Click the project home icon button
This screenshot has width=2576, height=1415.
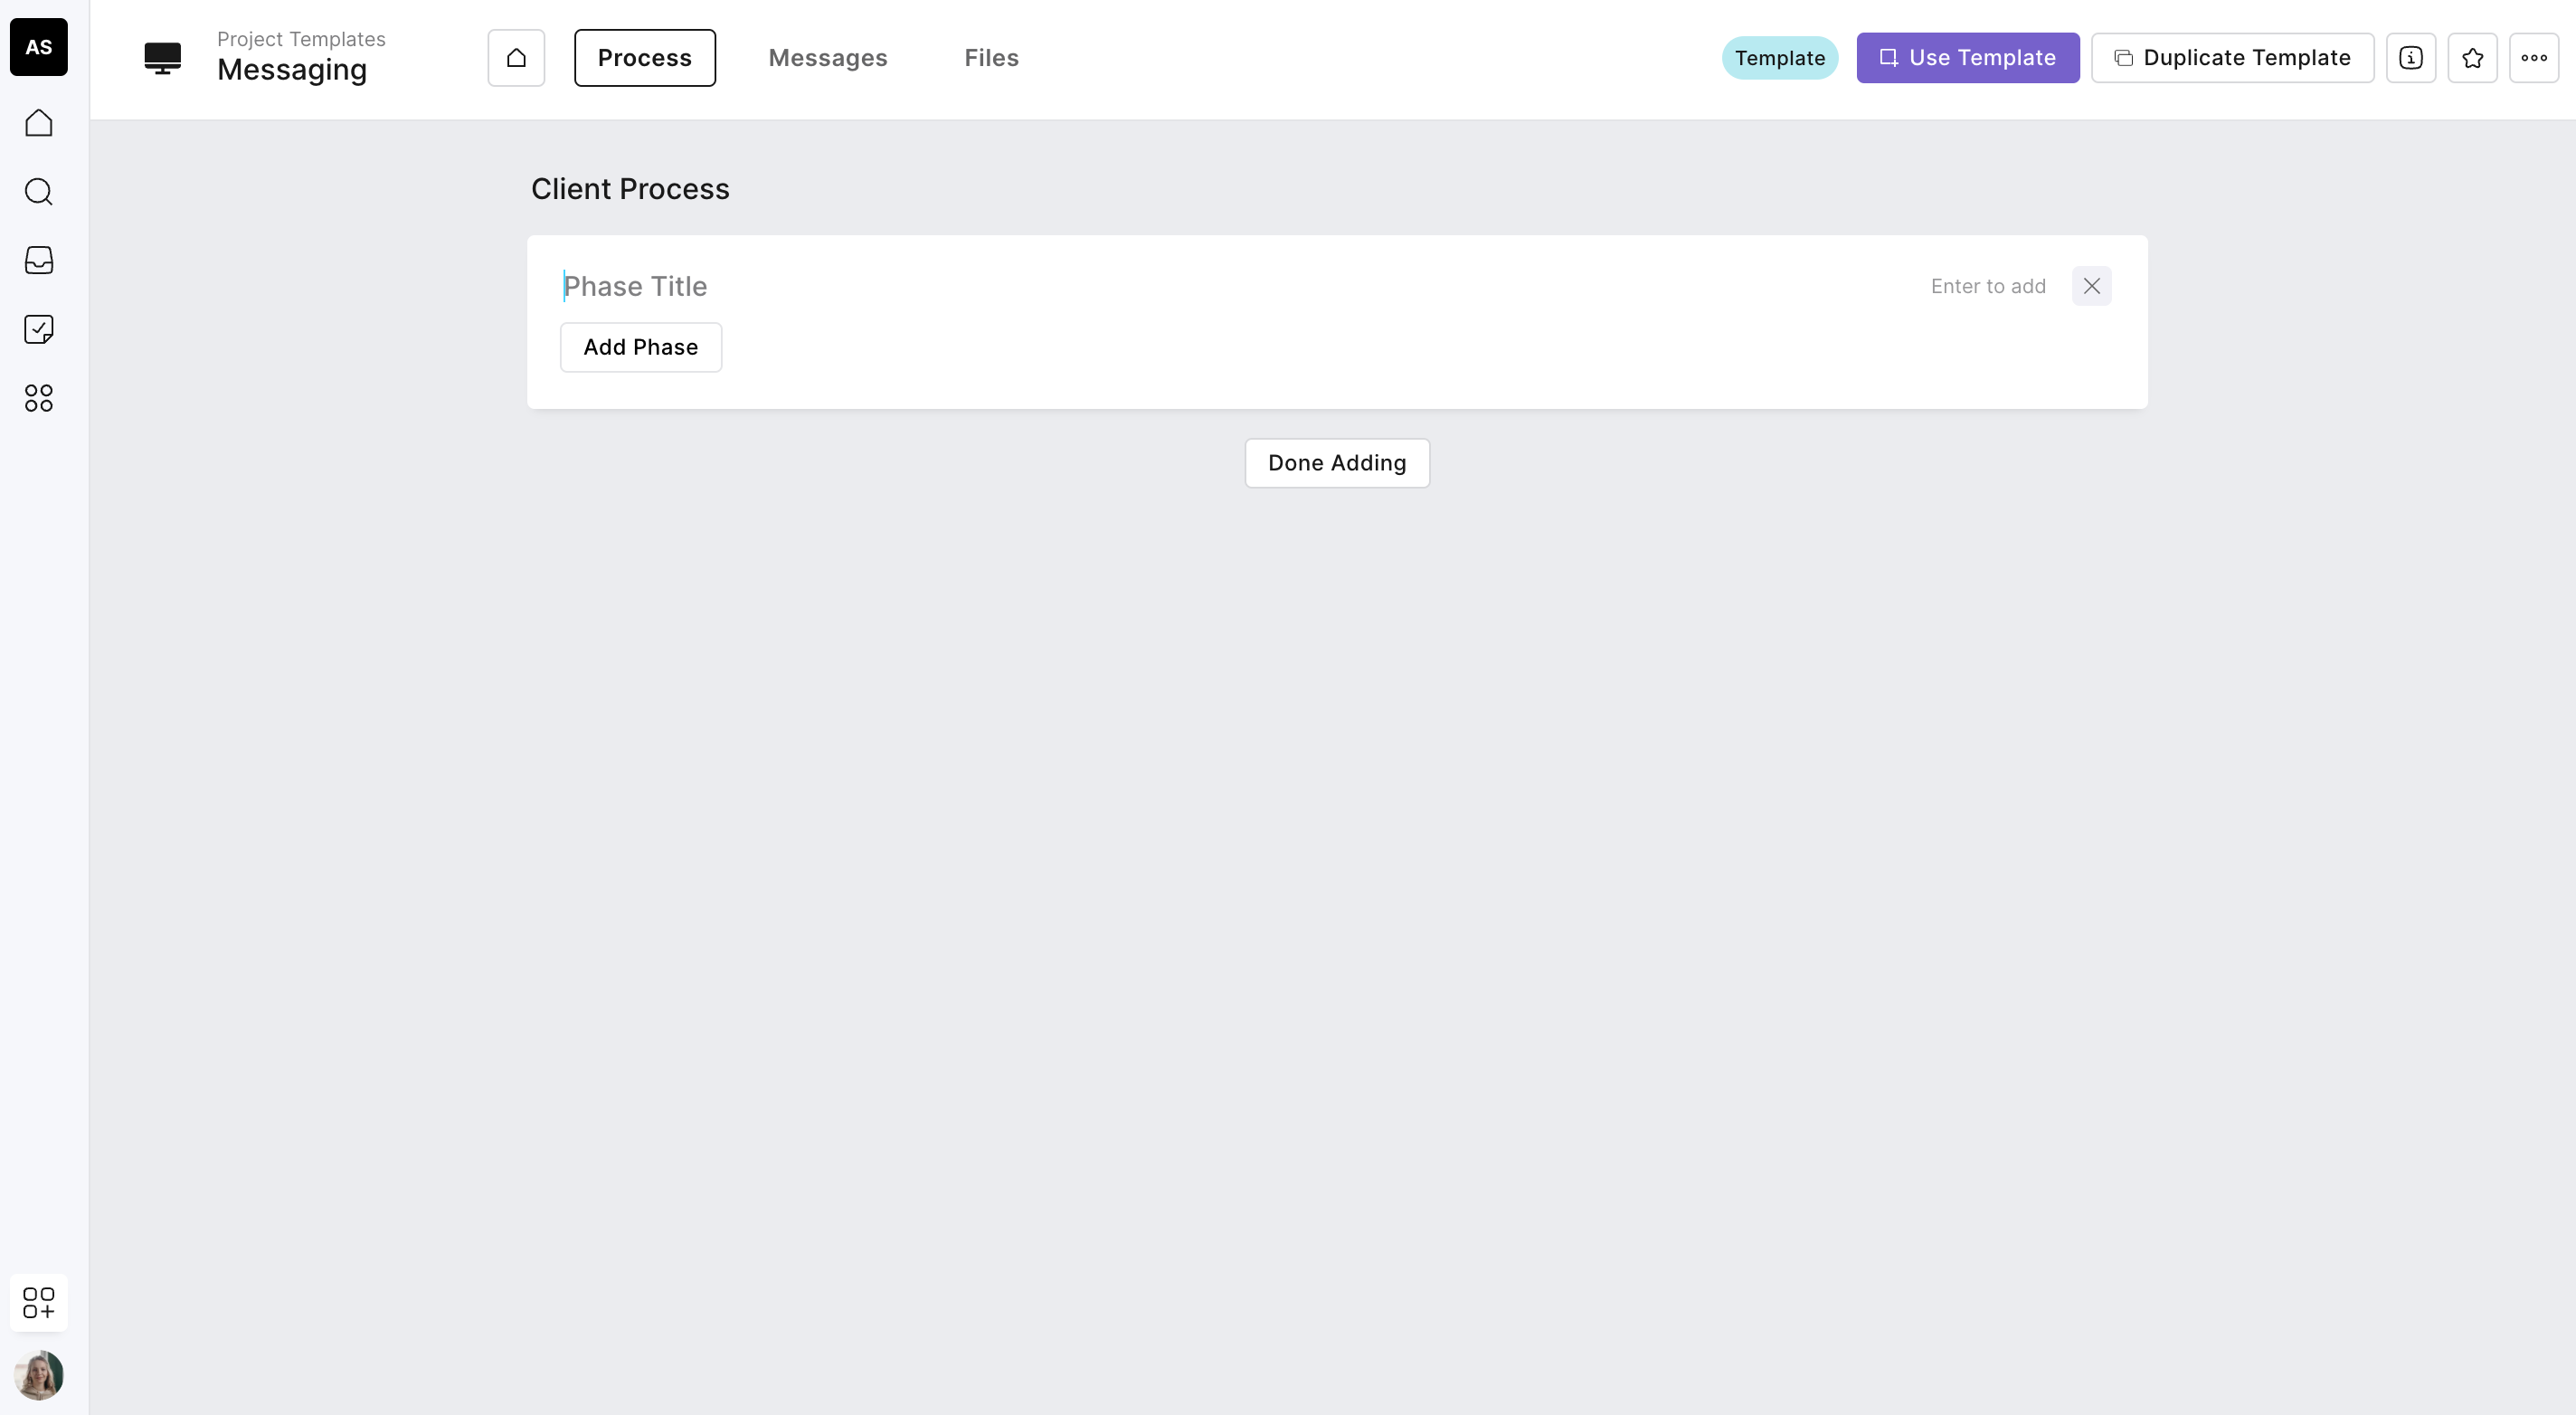(516, 58)
